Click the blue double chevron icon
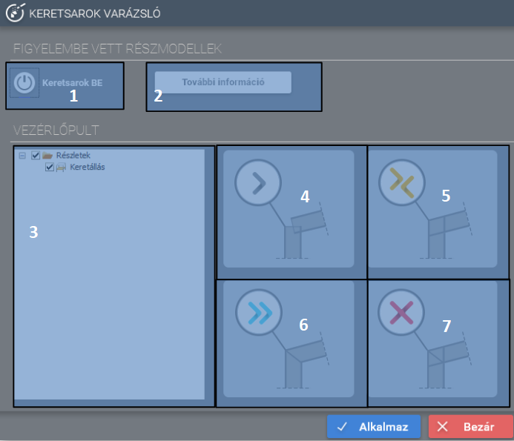The image size is (514, 441). pyautogui.click(x=259, y=312)
